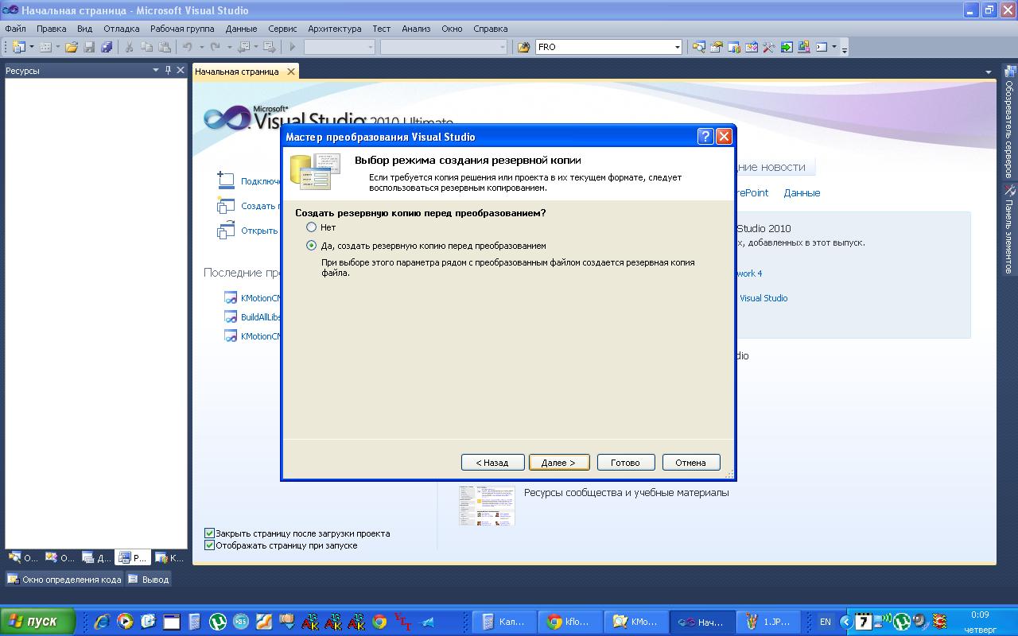Open the solution configuration combo box
The height and width of the screenshot is (636, 1018).
point(340,47)
